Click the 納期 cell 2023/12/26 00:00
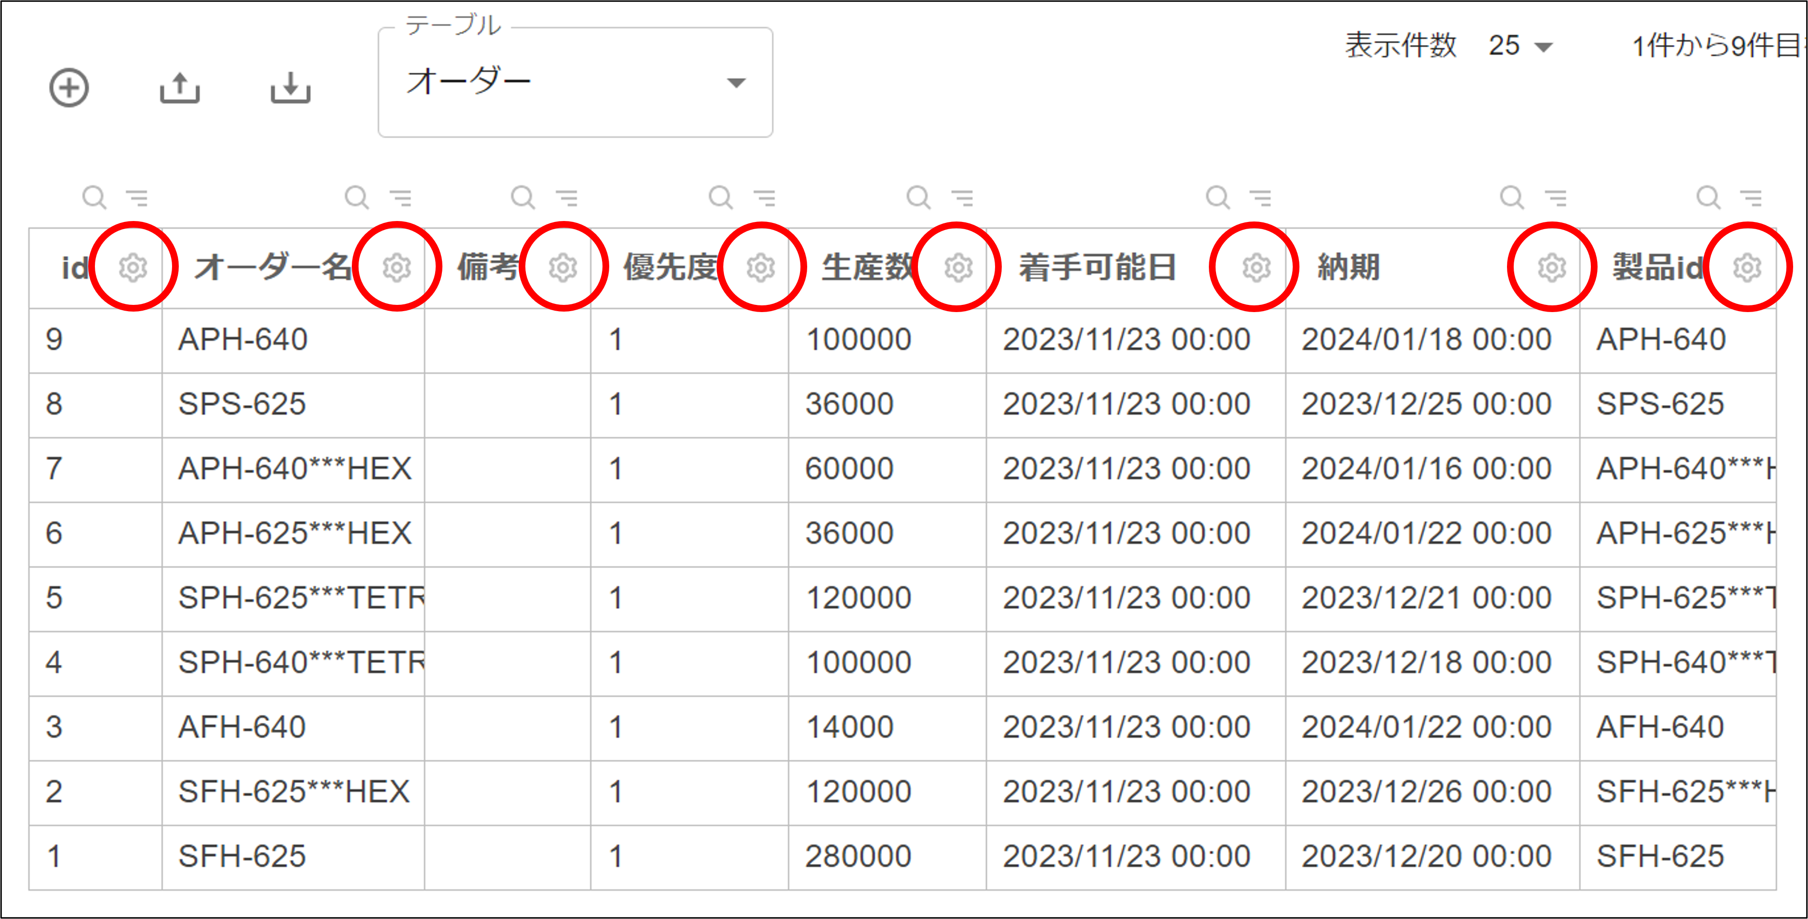Viewport: 1808px width, 919px height. 1433,792
